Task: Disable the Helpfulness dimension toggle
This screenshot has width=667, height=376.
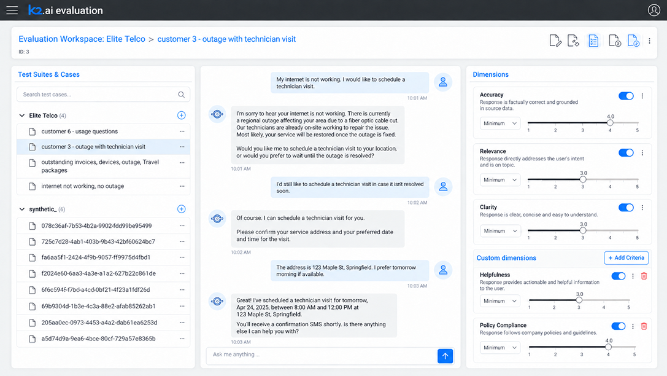Action: click(619, 276)
